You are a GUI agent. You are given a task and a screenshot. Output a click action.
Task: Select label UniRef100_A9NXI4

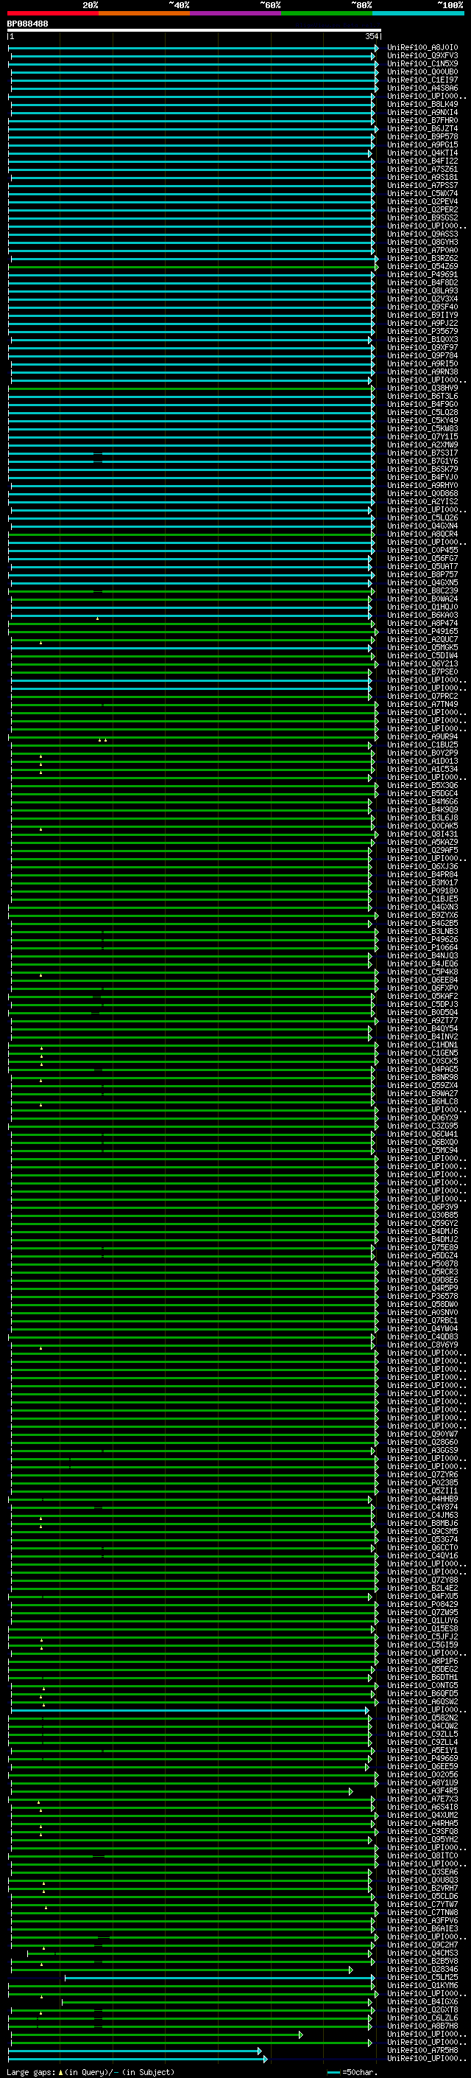422,112
